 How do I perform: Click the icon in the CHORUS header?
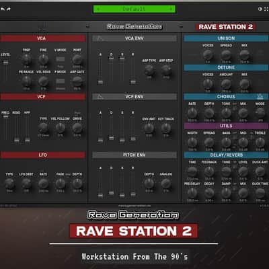click(x=260, y=97)
